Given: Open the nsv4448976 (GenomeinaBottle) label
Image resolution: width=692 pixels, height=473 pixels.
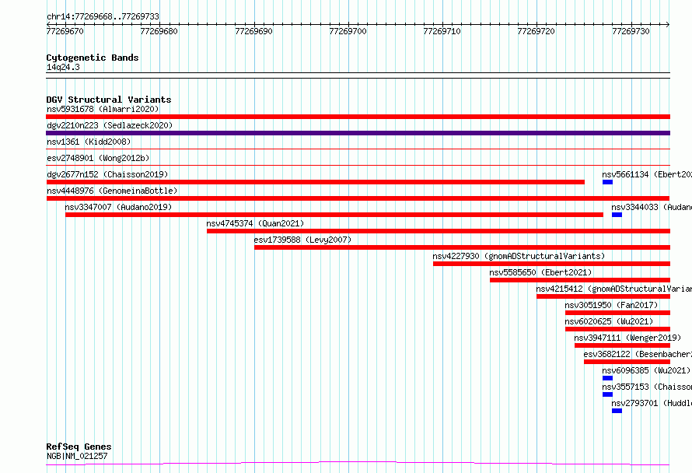Looking at the screenshot, I should click(112, 191).
